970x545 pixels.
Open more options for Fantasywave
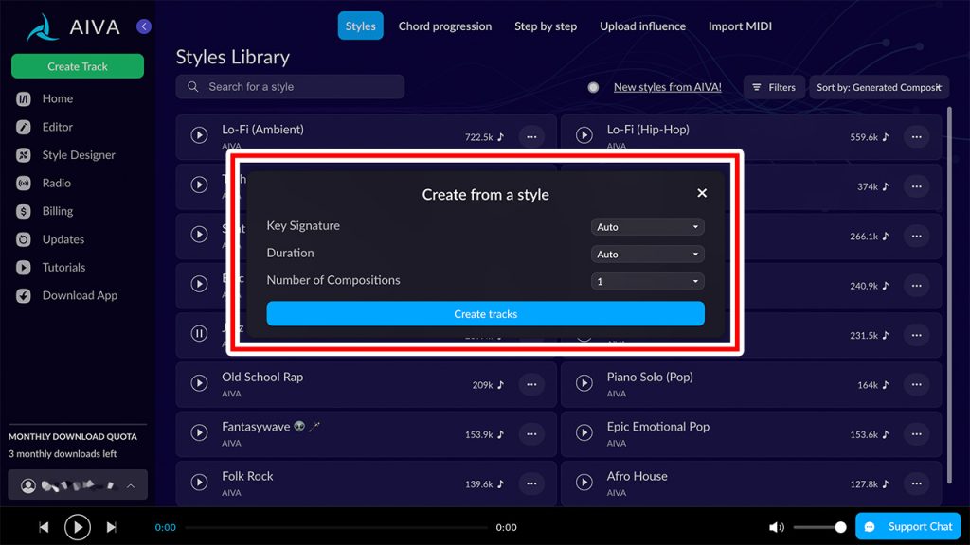(x=531, y=433)
